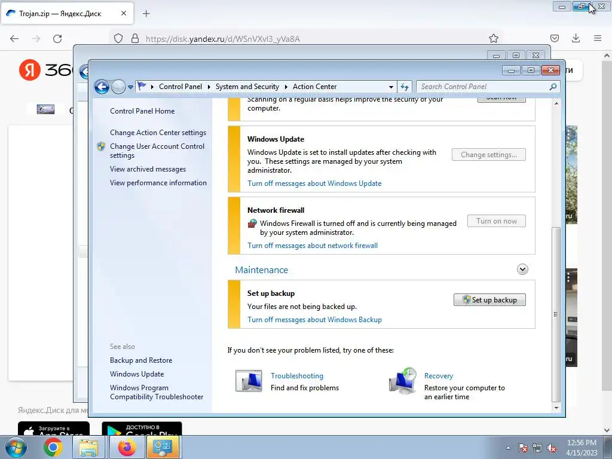Click Change settings button for Windows Update
The image size is (612, 459).
coord(489,155)
